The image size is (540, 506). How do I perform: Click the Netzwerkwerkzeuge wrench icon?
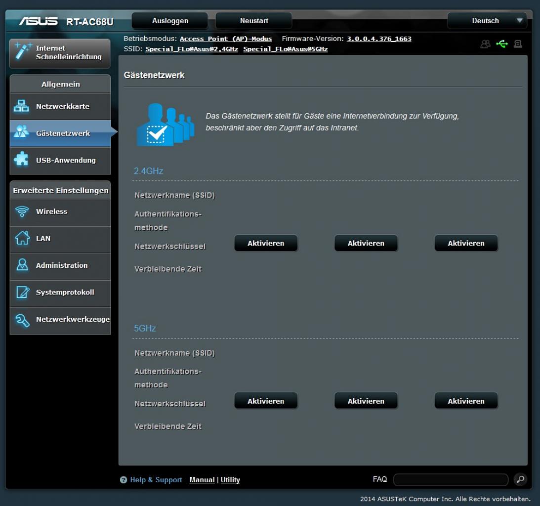(22, 320)
